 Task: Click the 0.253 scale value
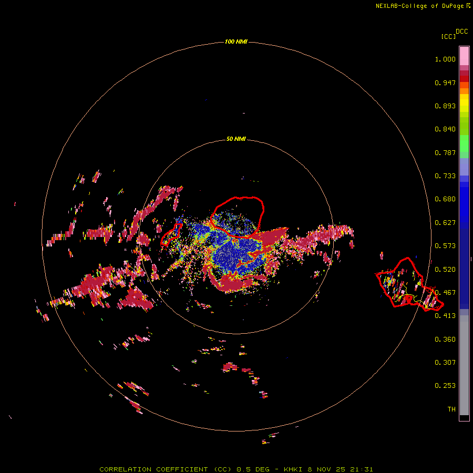[x=445, y=386]
